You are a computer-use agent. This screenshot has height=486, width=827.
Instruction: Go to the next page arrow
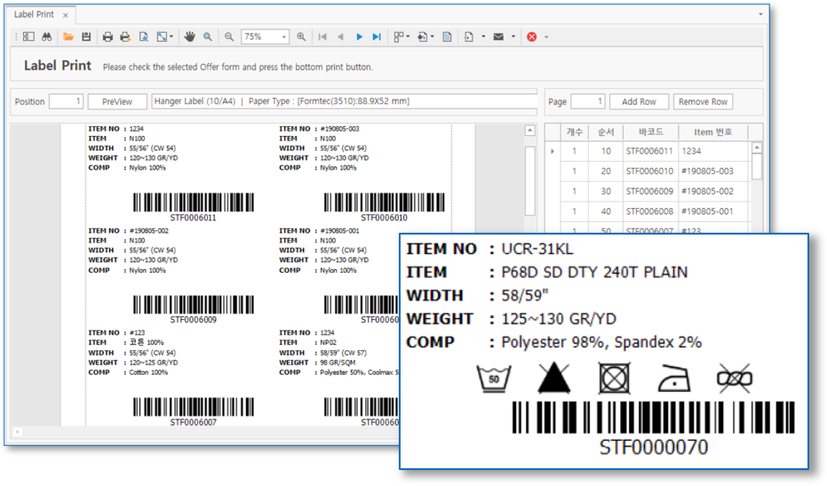coord(359,37)
